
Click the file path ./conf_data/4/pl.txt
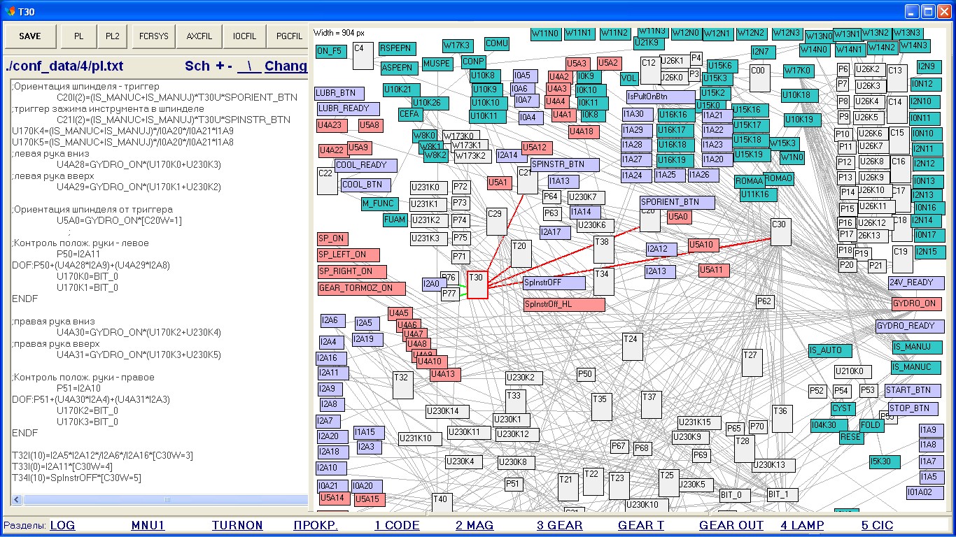tap(64, 66)
